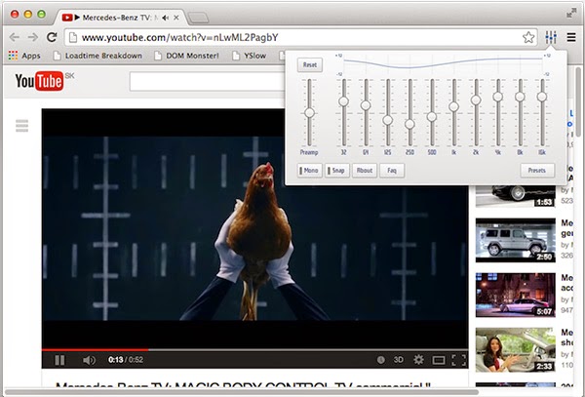This screenshot has width=585, height=397.
Task: Click the 250 Hz band slider handle
Action: 409,124
